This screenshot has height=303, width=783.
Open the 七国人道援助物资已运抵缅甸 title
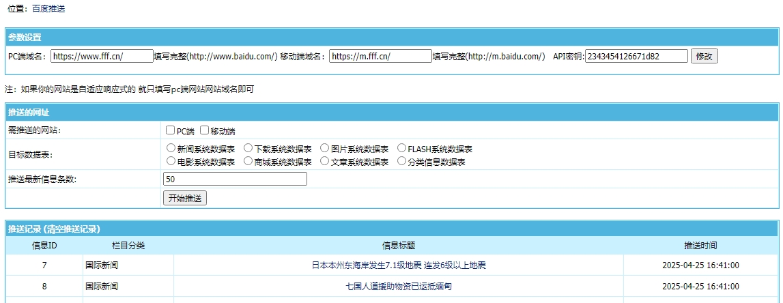point(399,287)
